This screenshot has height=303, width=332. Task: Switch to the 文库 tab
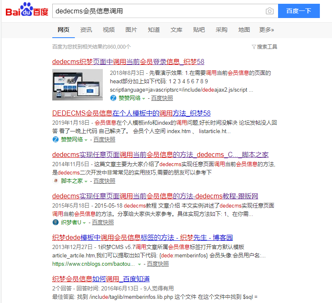(x=176, y=30)
